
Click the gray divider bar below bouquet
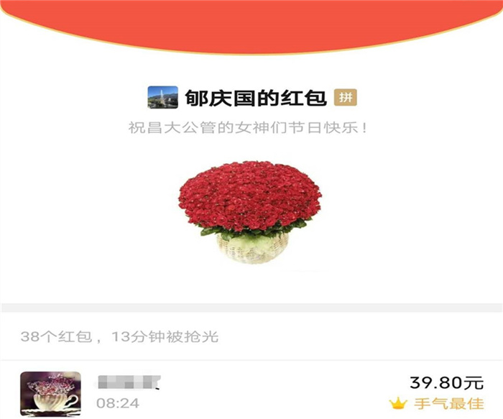tap(251, 308)
